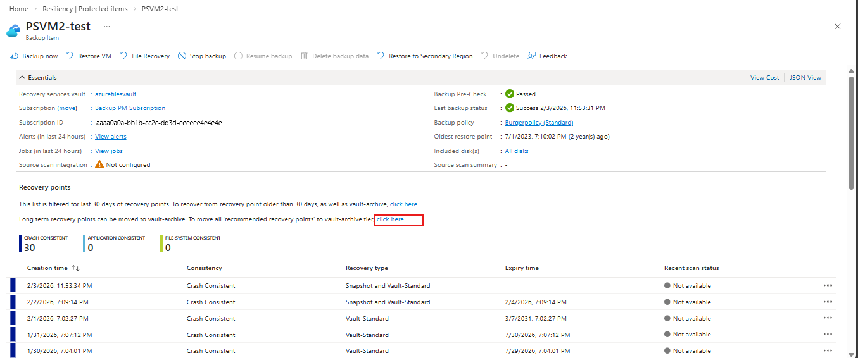Click the Consistency column header
The width and height of the screenshot is (858, 358).
pos(205,268)
